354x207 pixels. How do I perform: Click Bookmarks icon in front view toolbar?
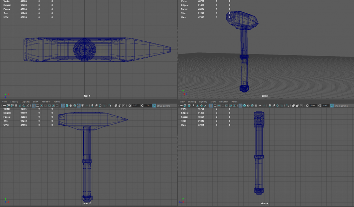(16, 106)
